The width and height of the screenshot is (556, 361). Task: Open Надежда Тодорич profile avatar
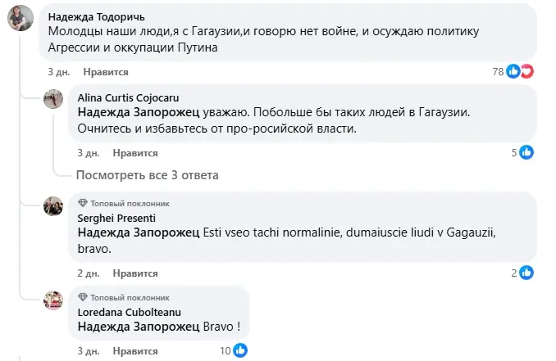[21, 18]
